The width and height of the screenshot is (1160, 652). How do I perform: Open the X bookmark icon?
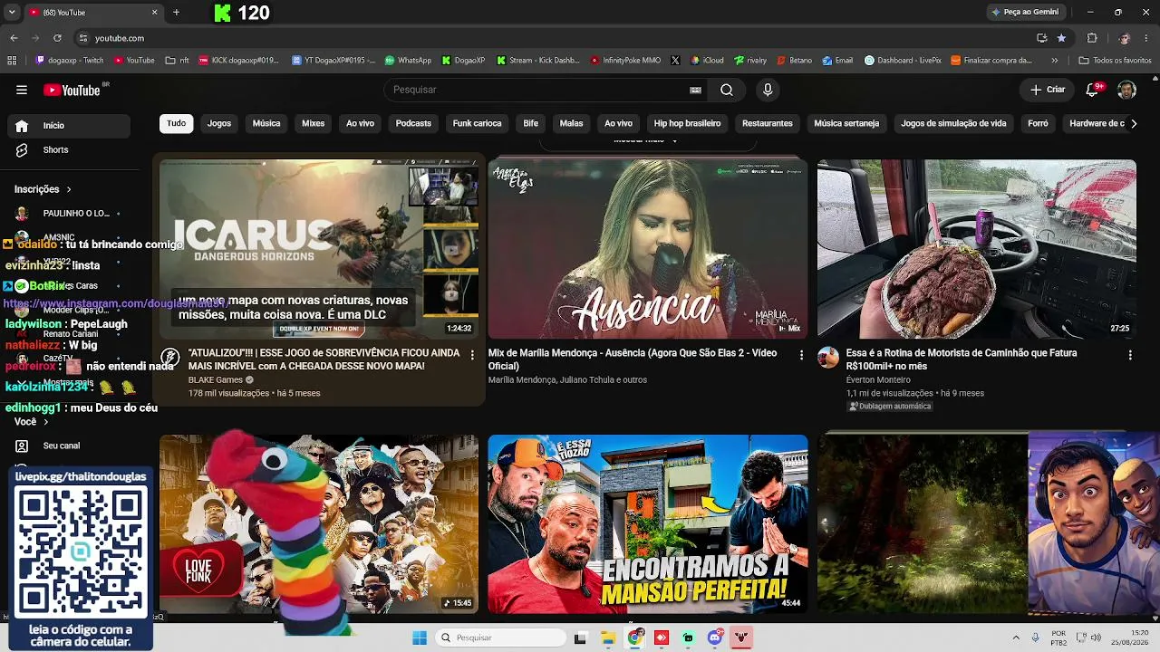675,61
